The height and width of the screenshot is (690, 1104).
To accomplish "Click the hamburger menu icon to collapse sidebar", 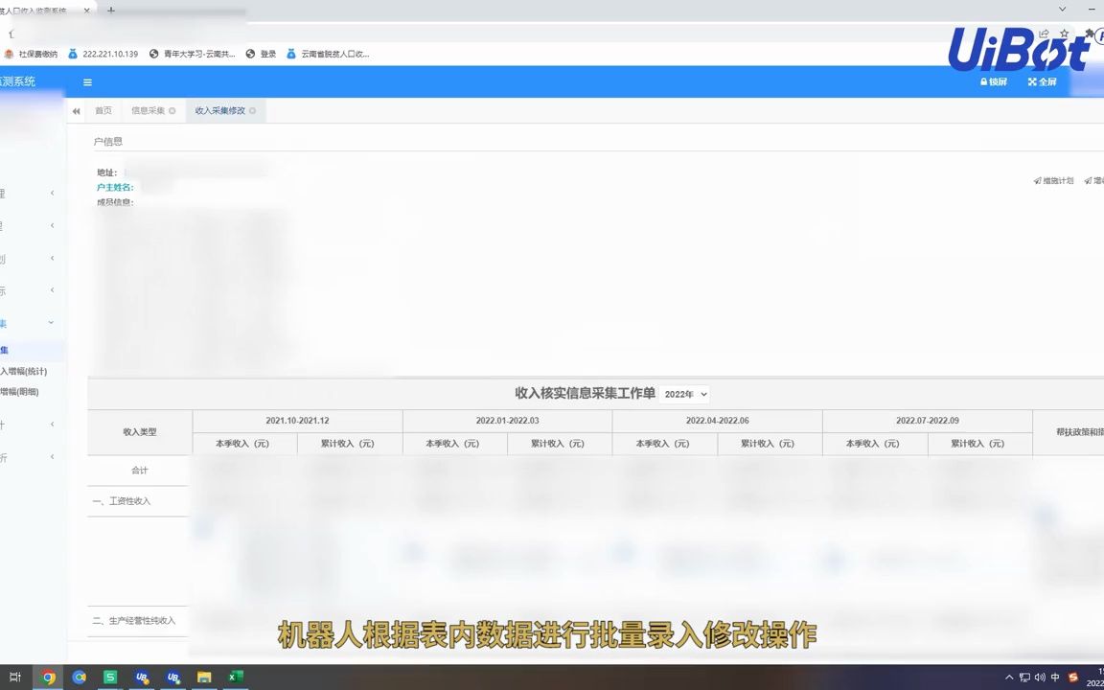I will (x=87, y=82).
